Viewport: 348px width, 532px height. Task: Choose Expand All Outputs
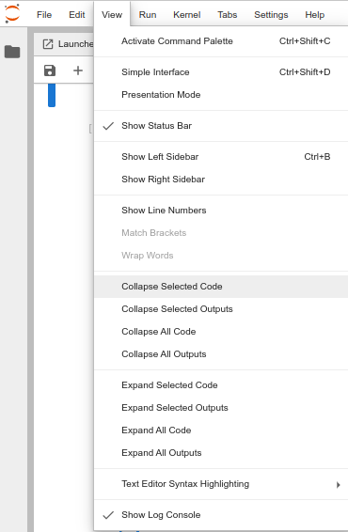(x=221, y=453)
